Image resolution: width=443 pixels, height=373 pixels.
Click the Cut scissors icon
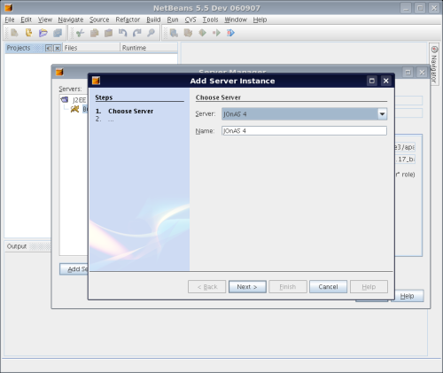[x=80, y=33]
